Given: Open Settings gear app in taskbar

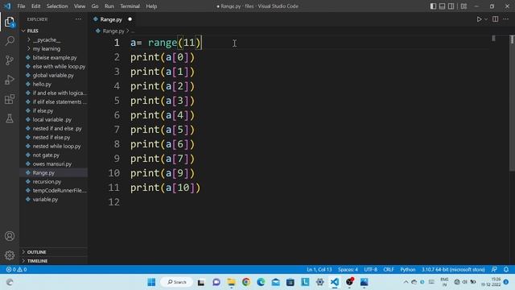Looking at the screenshot, I should (x=320, y=282).
